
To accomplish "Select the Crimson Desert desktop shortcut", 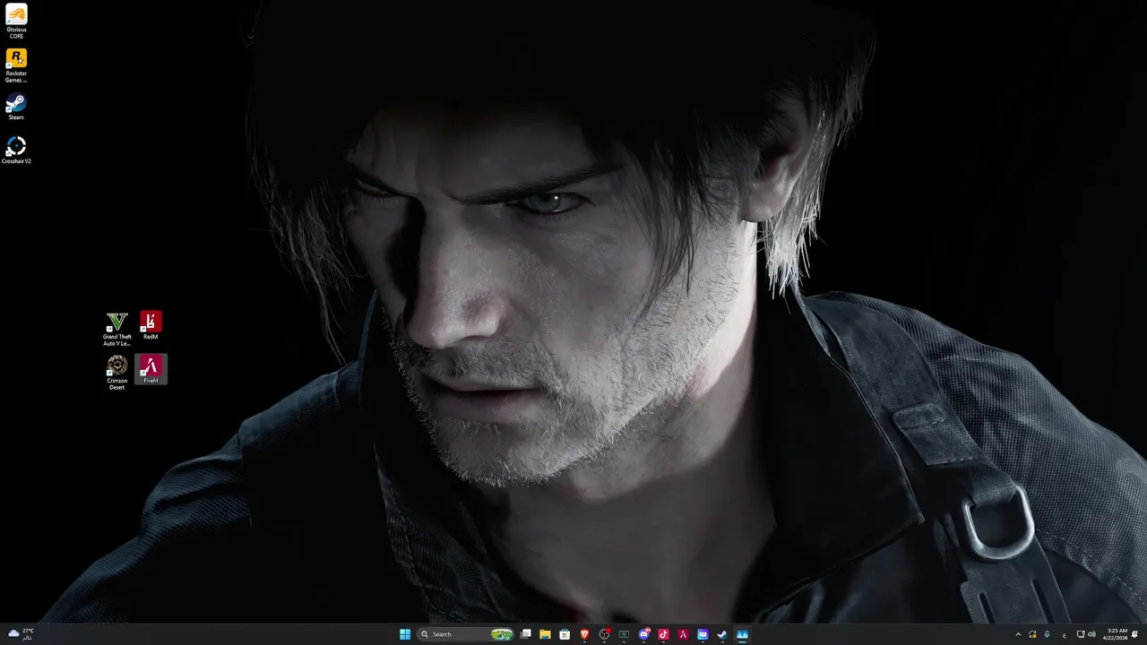I will tap(116, 373).
